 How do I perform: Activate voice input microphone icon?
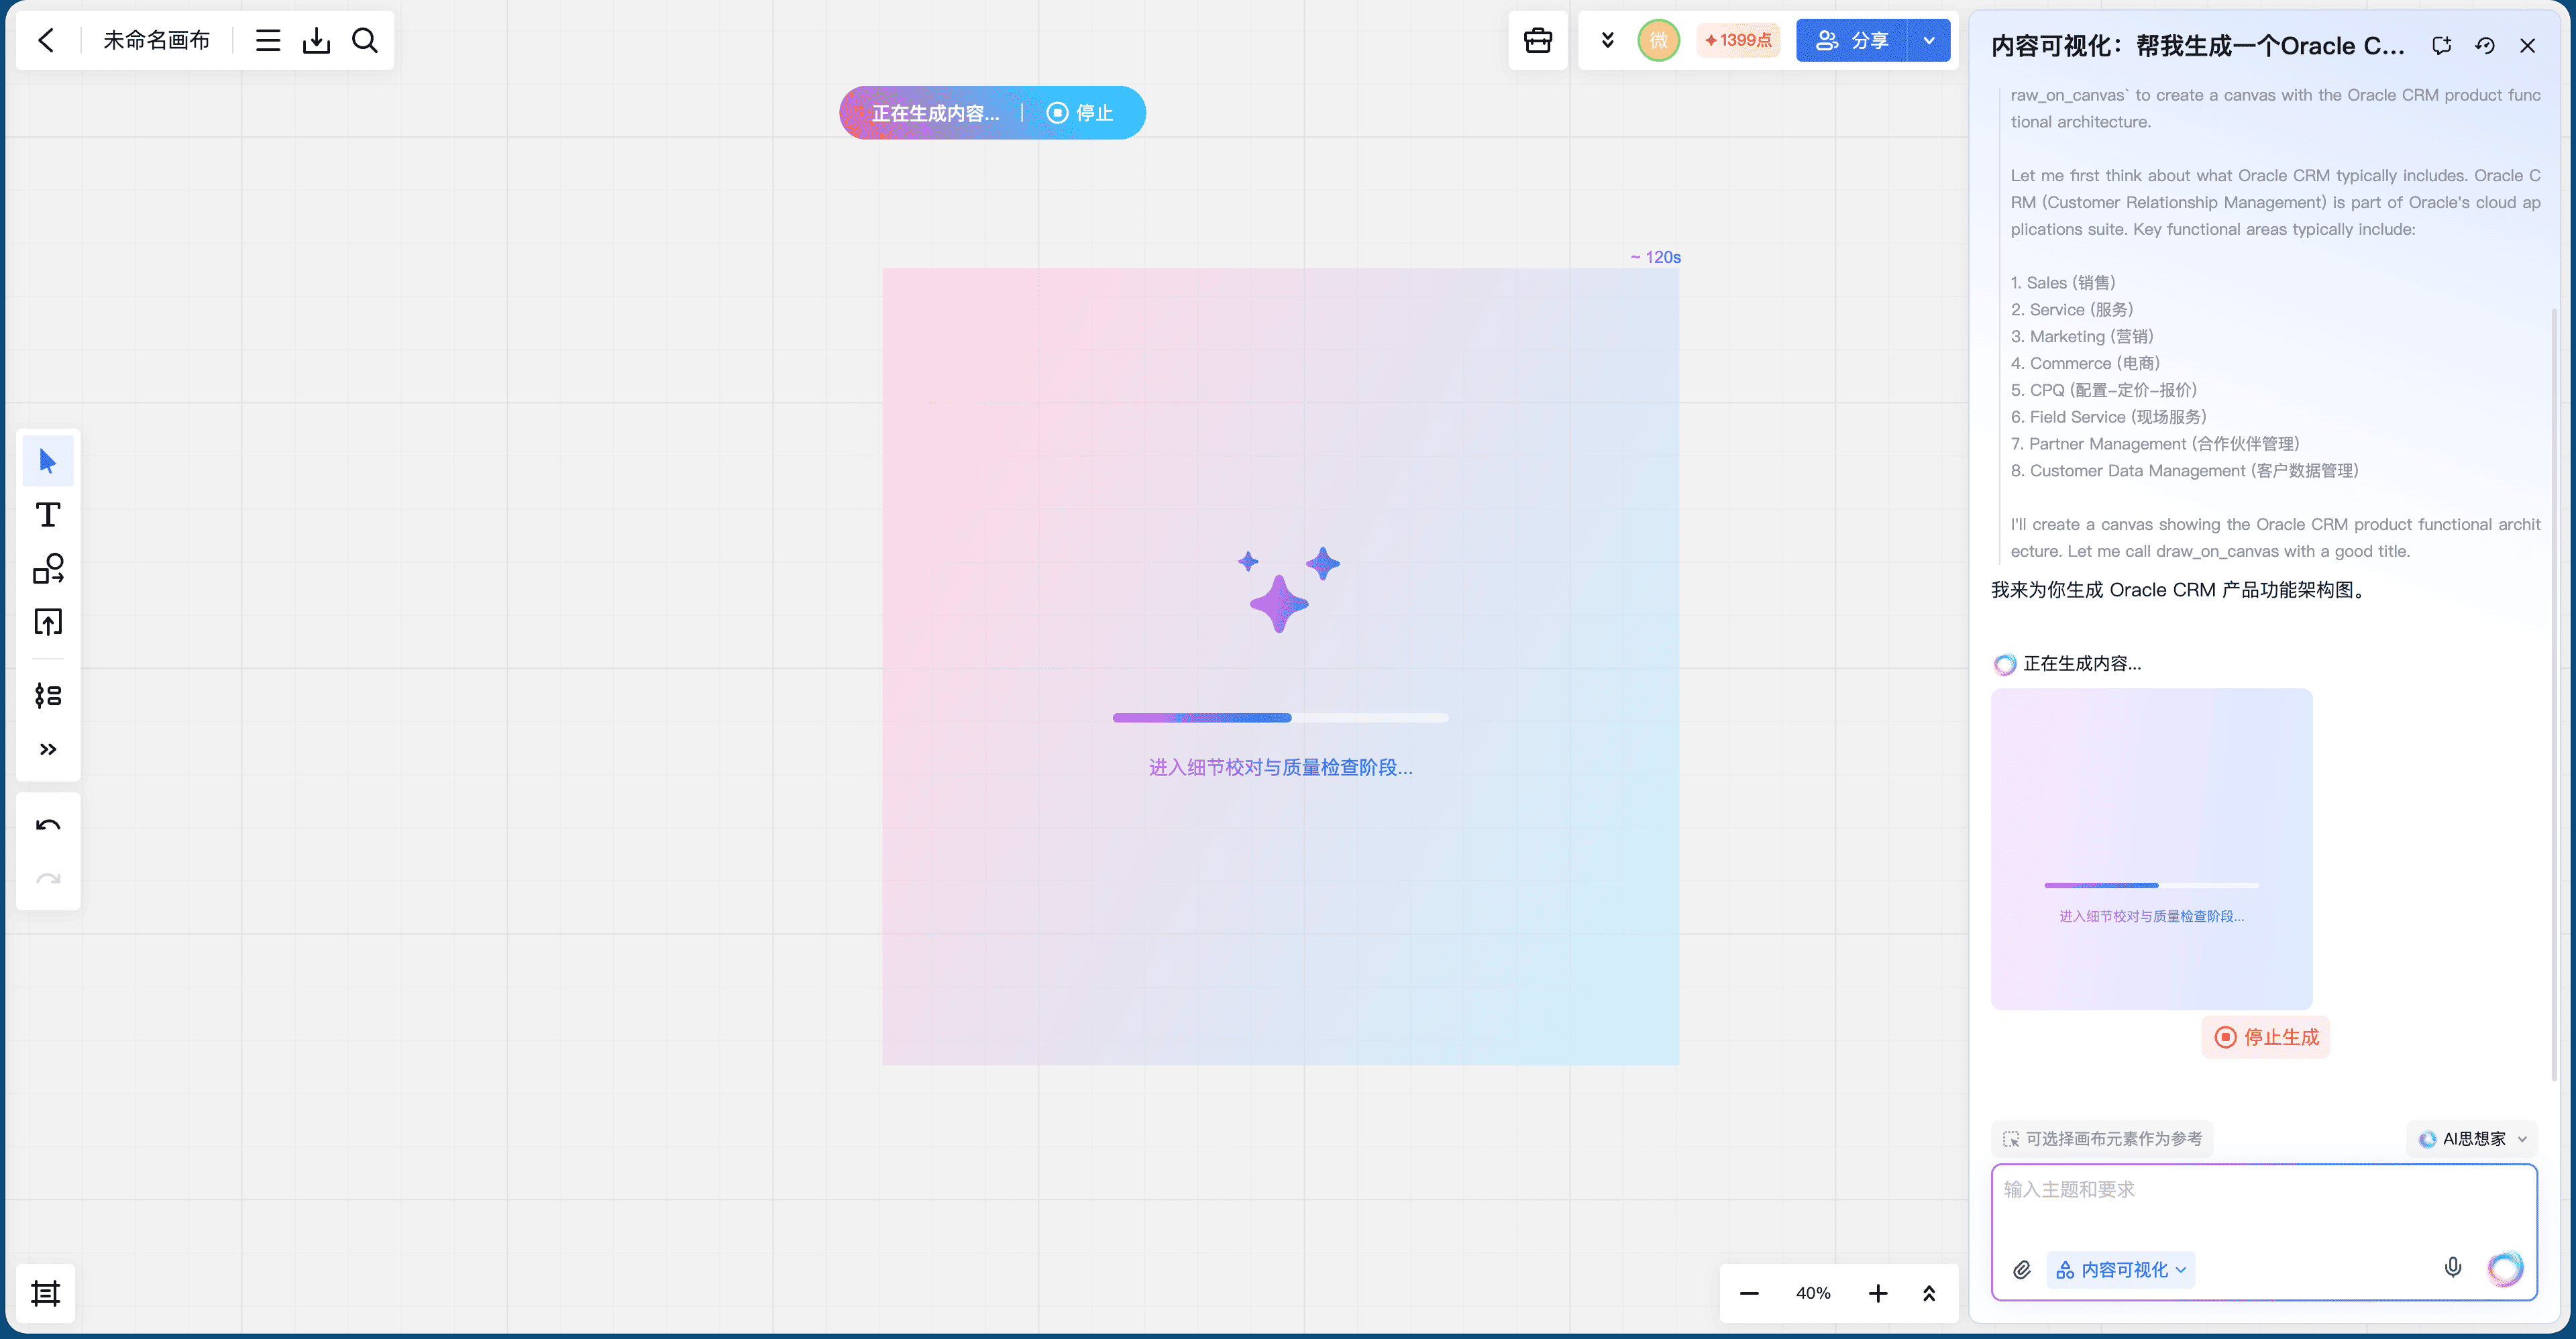click(x=2452, y=1268)
